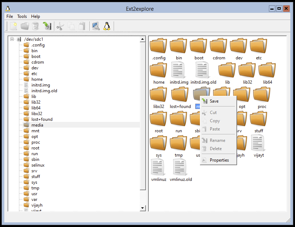Viewport: 295px width, 227px height.
Task: Click the monitor and wrench toolbar icon
Action: (95, 26)
